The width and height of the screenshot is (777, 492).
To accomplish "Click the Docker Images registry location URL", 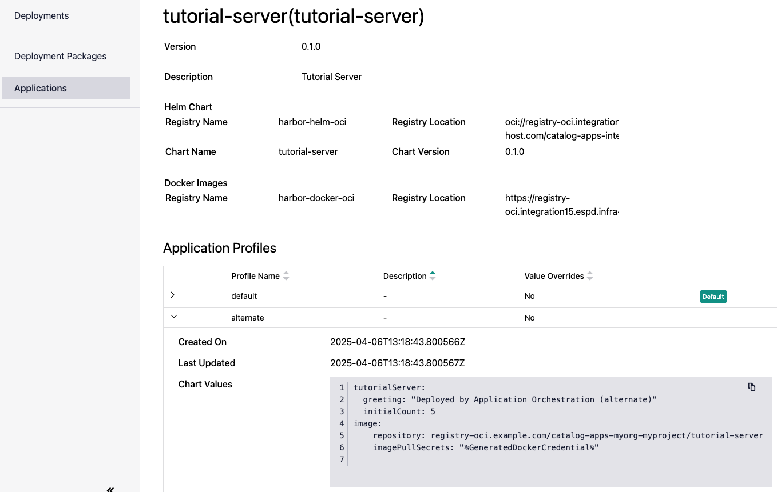I will [x=561, y=205].
